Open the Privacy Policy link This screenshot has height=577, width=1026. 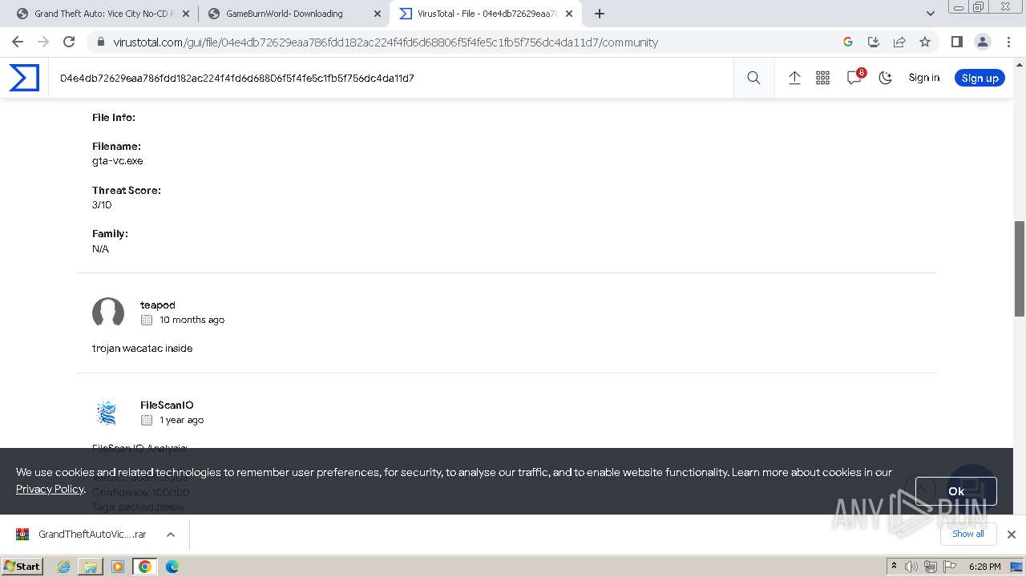click(x=50, y=489)
